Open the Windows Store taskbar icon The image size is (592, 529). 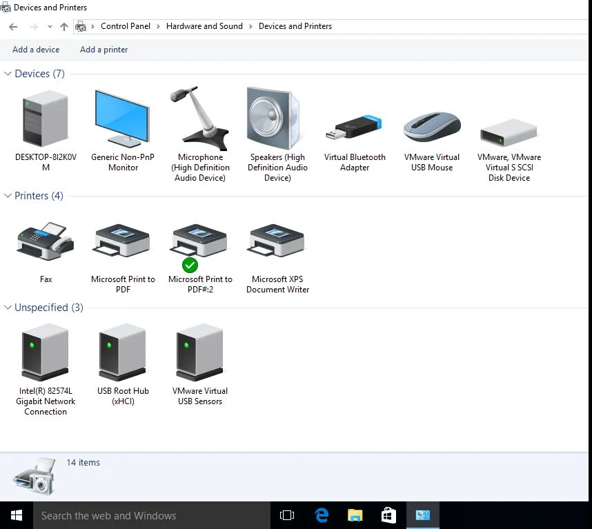pyautogui.click(x=388, y=515)
